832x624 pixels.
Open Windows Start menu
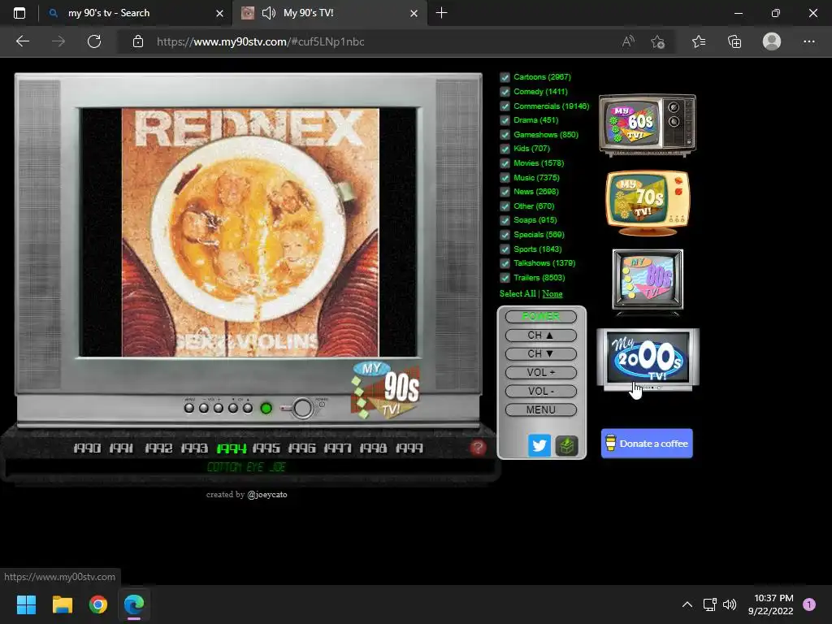click(26, 604)
